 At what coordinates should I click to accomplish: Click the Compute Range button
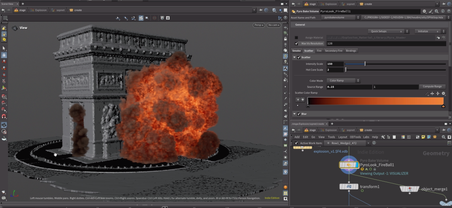432,87
